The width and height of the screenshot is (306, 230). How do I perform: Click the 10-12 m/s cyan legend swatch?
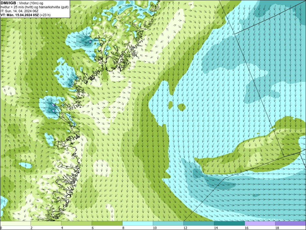tap(168, 223)
